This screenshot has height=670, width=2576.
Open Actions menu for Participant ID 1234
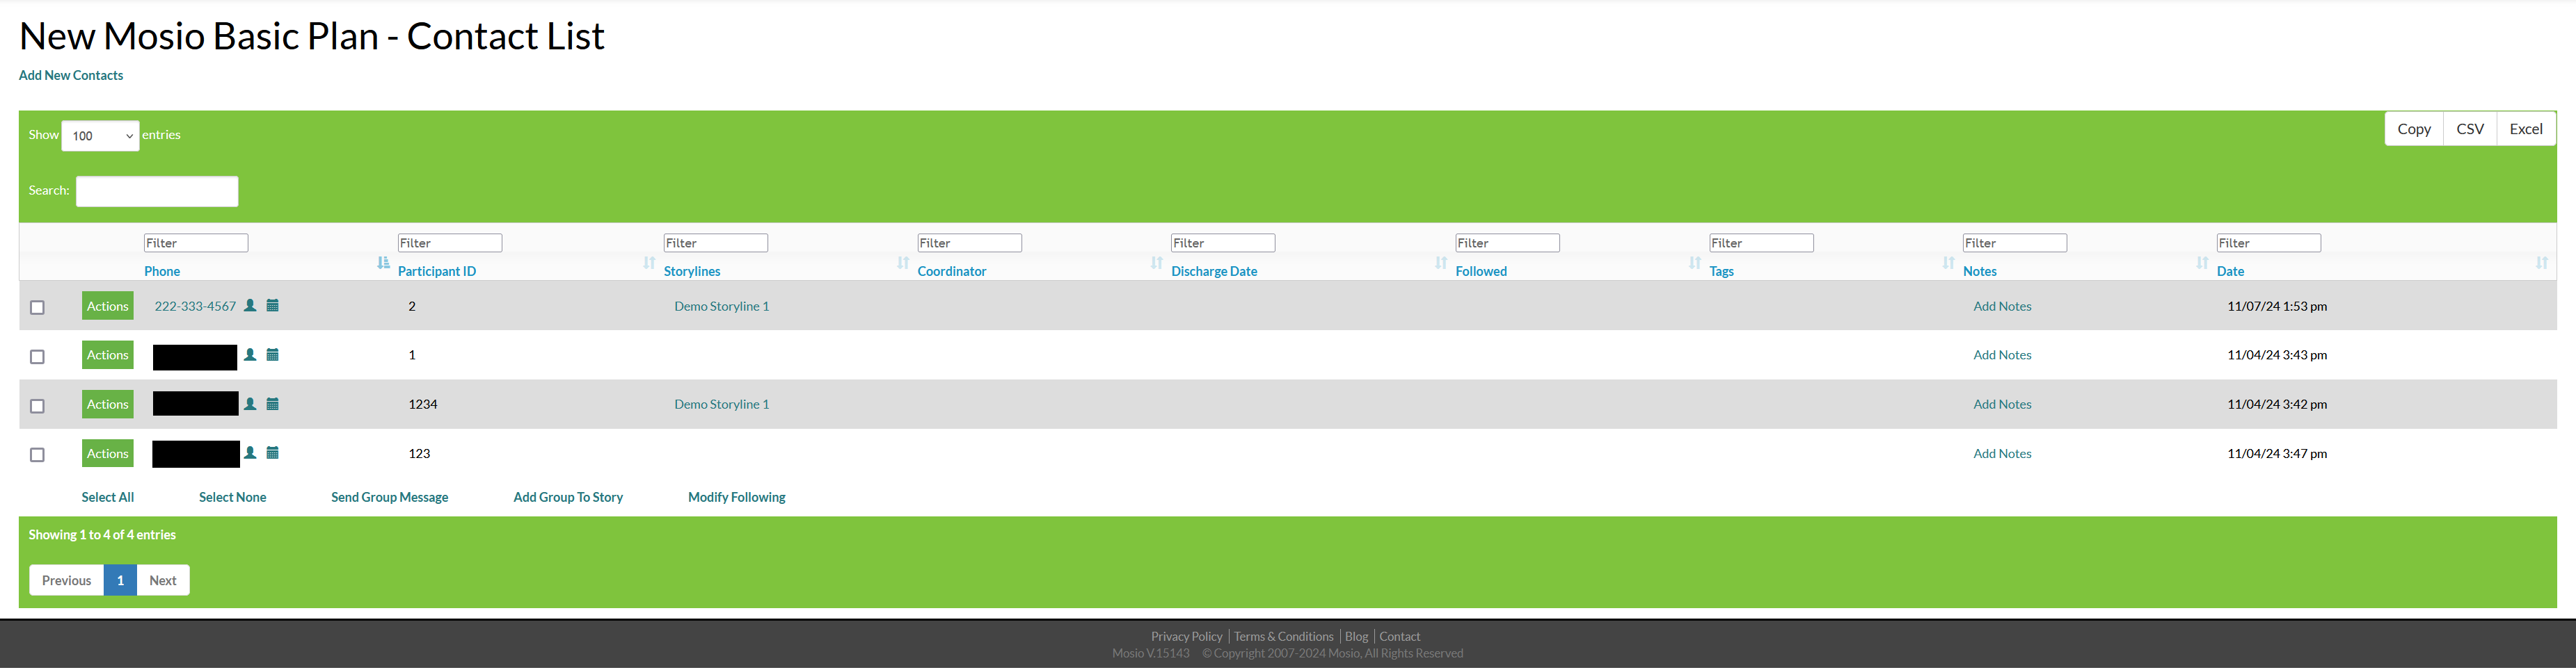click(x=108, y=405)
